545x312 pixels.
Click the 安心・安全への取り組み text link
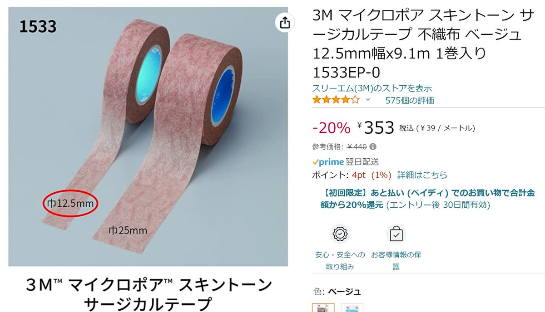click(340, 261)
